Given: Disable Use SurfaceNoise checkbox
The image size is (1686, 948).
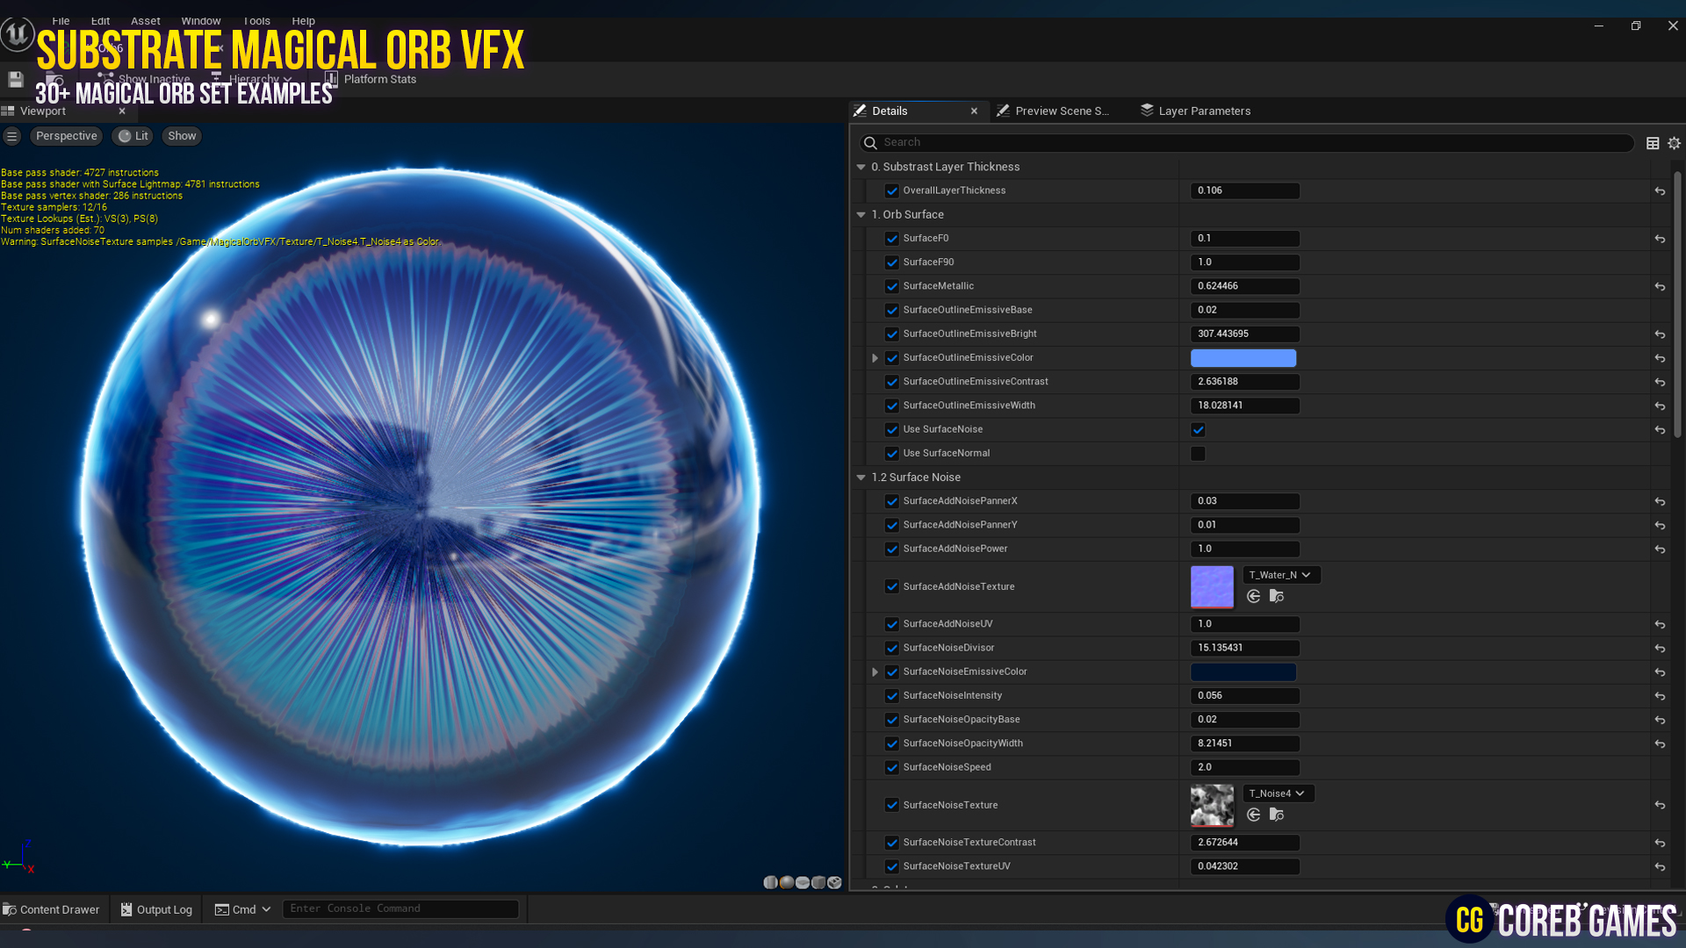Looking at the screenshot, I should tap(1198, 429).
